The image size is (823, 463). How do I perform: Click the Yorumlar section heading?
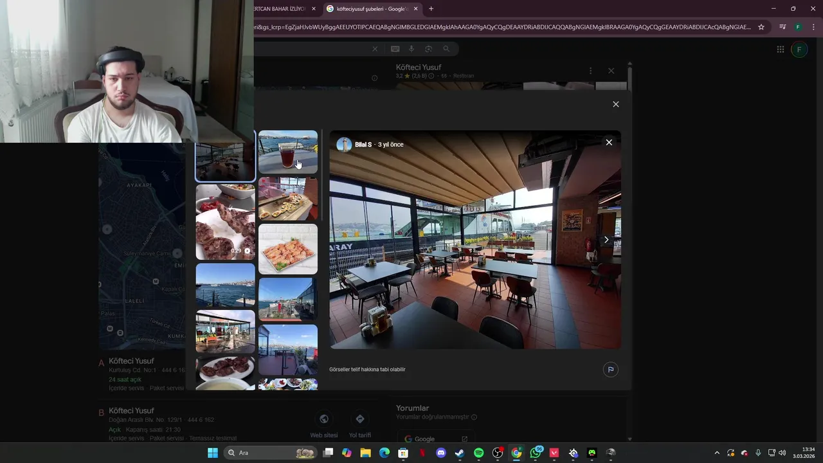point(412,408)
